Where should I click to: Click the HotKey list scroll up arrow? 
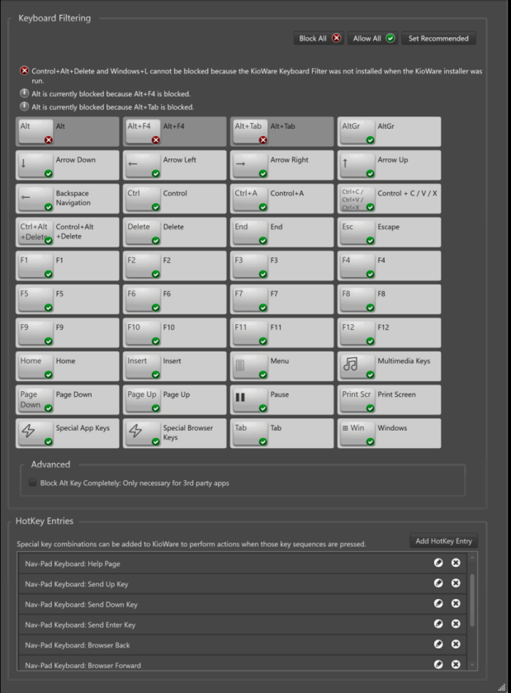(x=472, y=558)
